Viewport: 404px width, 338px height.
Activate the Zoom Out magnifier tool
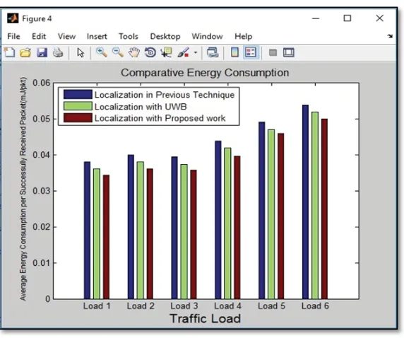coord(118,52)
